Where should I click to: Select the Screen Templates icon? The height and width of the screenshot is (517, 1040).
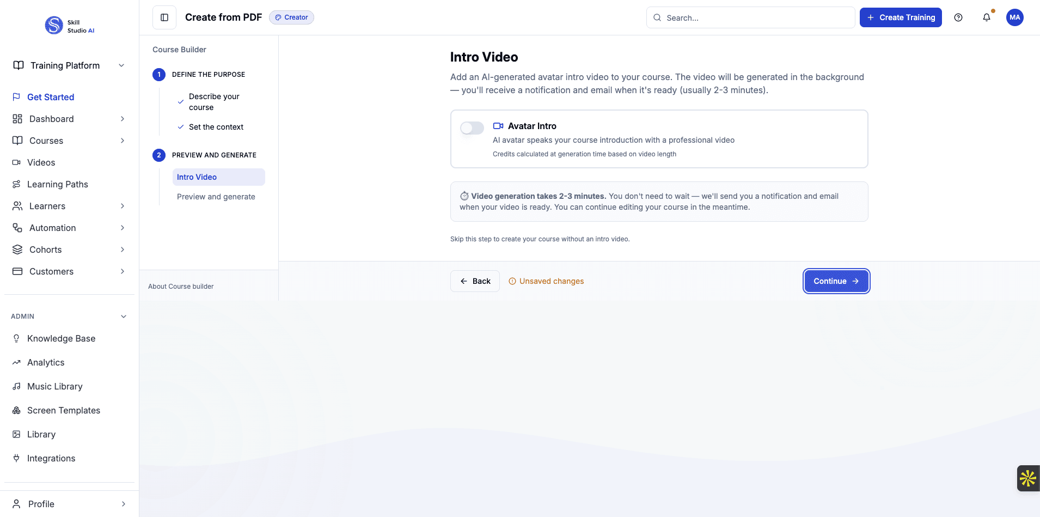pyautogui.click(x=17, y=410)
